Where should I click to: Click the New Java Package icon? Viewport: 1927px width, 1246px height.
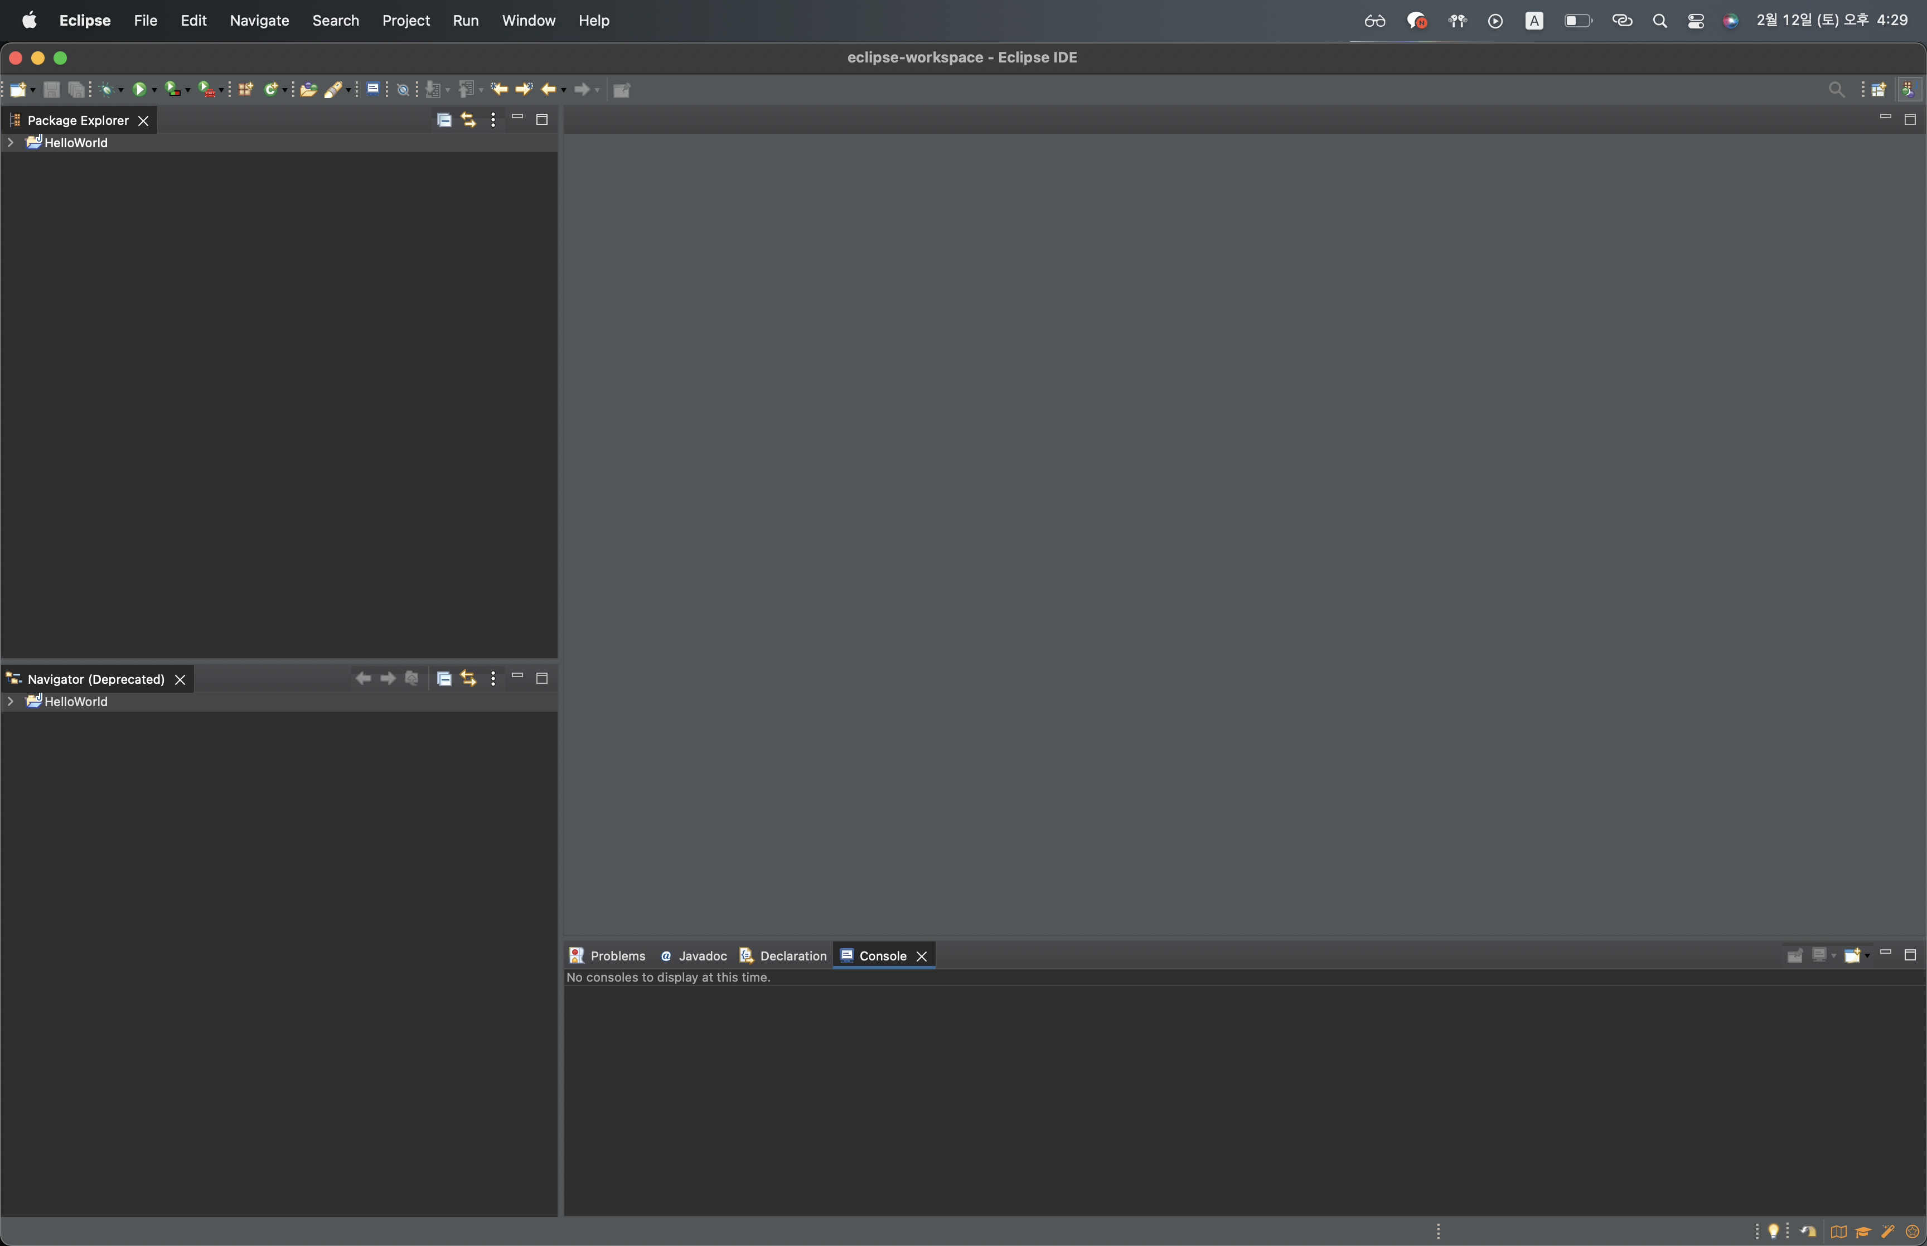(x=246, y=90)
